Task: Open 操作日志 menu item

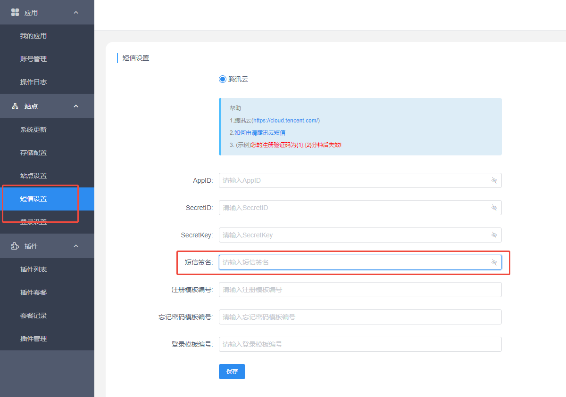Action: point(47,82)
